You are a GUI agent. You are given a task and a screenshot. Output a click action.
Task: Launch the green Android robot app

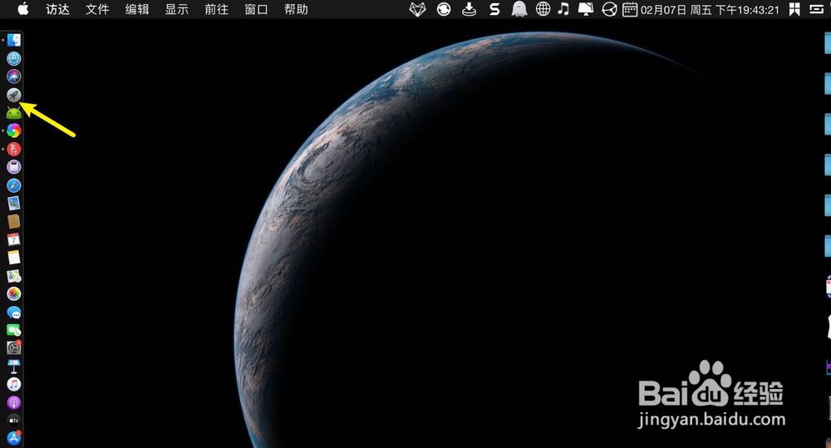[x=14, y=113]
